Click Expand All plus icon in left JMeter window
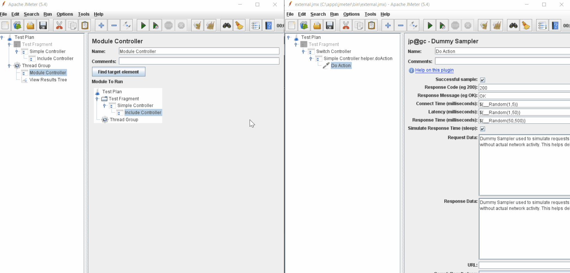570x273 pixels. tap(101, 26)
